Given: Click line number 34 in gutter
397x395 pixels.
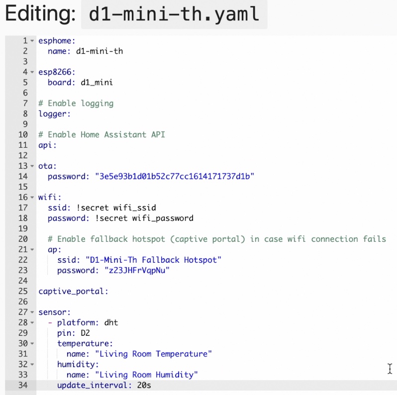Looking at the screenshot, I should click(x=23, y=386).
